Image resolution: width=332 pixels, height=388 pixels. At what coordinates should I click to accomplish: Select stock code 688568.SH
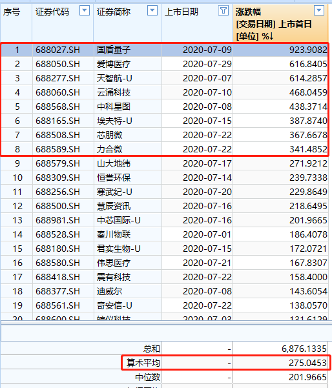pos(57,107)
